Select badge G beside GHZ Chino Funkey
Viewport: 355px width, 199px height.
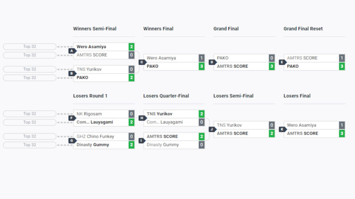(72, 141)
